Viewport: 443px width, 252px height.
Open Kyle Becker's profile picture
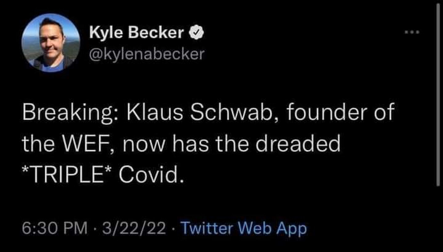(51, 43)
